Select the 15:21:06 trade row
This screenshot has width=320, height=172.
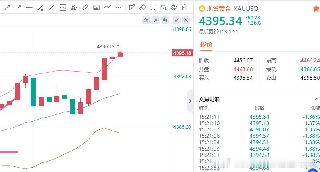click(259, 136)
